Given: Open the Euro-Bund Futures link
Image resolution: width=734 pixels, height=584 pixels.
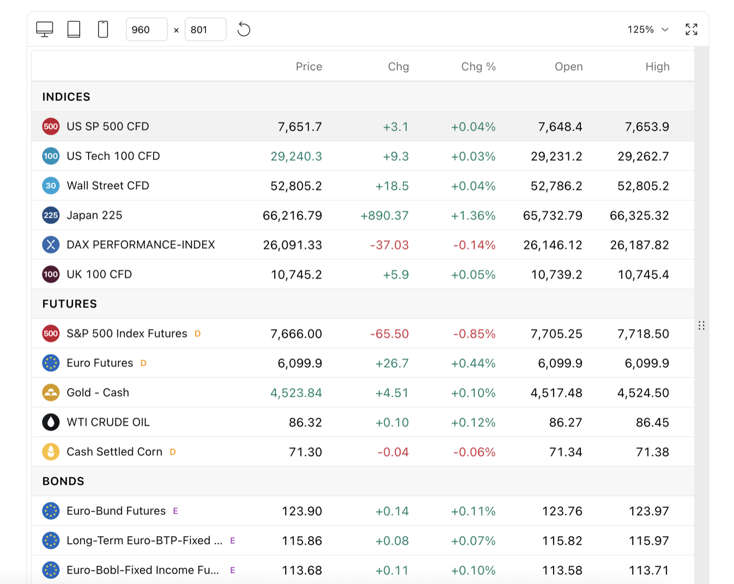Looking at the screenshot, I should point(116,511).
